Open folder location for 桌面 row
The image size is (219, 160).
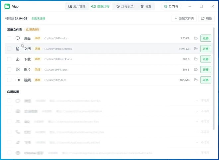click(196, 38)
